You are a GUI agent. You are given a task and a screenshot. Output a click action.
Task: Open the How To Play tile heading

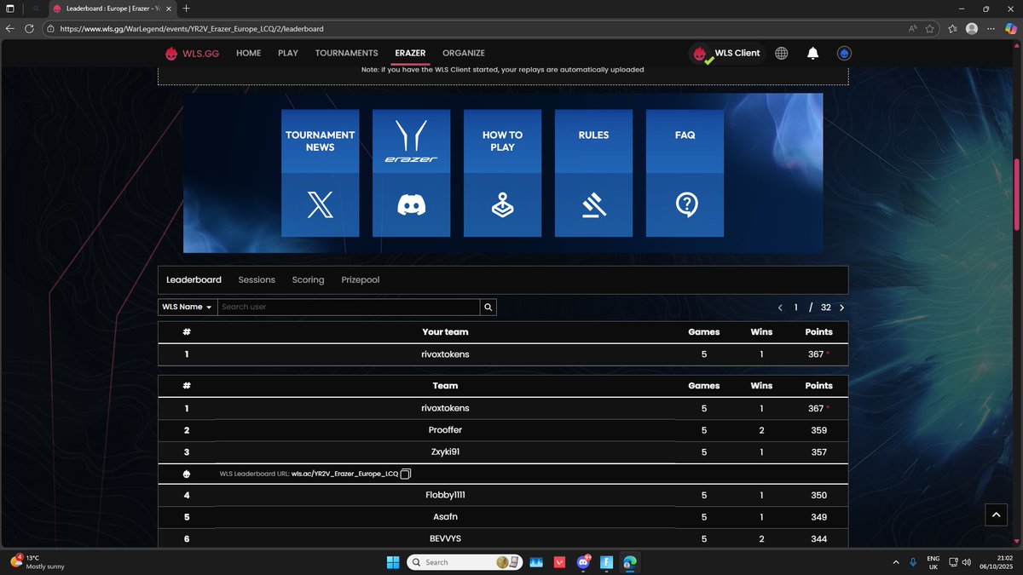tap(502, 141)
